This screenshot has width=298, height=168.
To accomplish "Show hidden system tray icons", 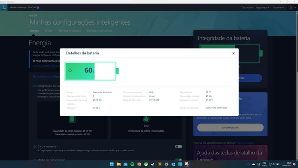I will pos(248,164).
